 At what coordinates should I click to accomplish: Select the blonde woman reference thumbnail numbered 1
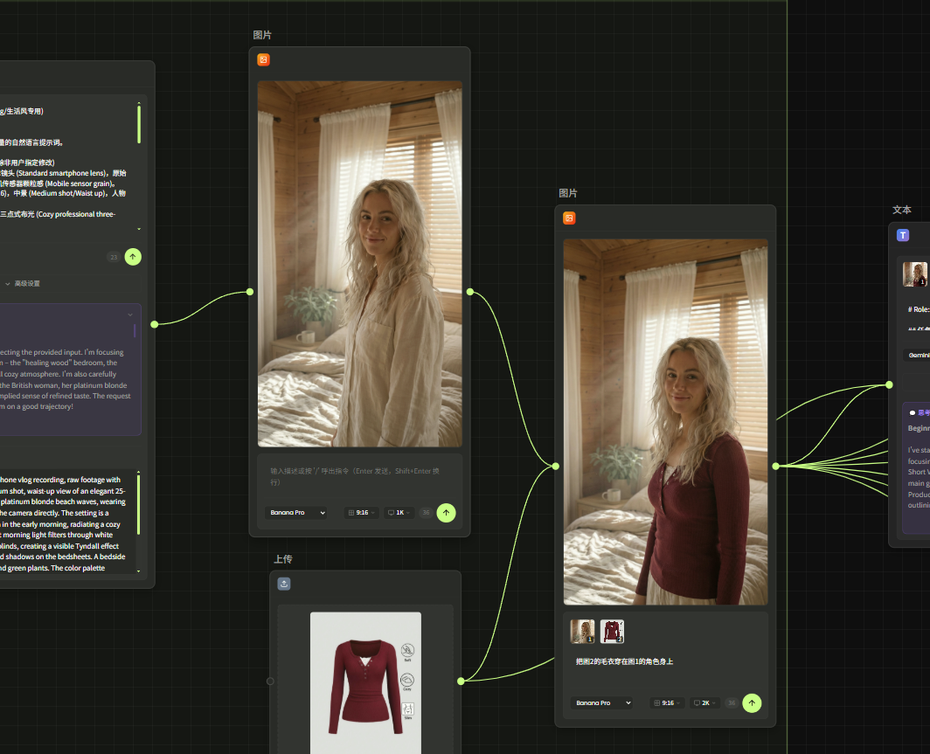(582, 631)
